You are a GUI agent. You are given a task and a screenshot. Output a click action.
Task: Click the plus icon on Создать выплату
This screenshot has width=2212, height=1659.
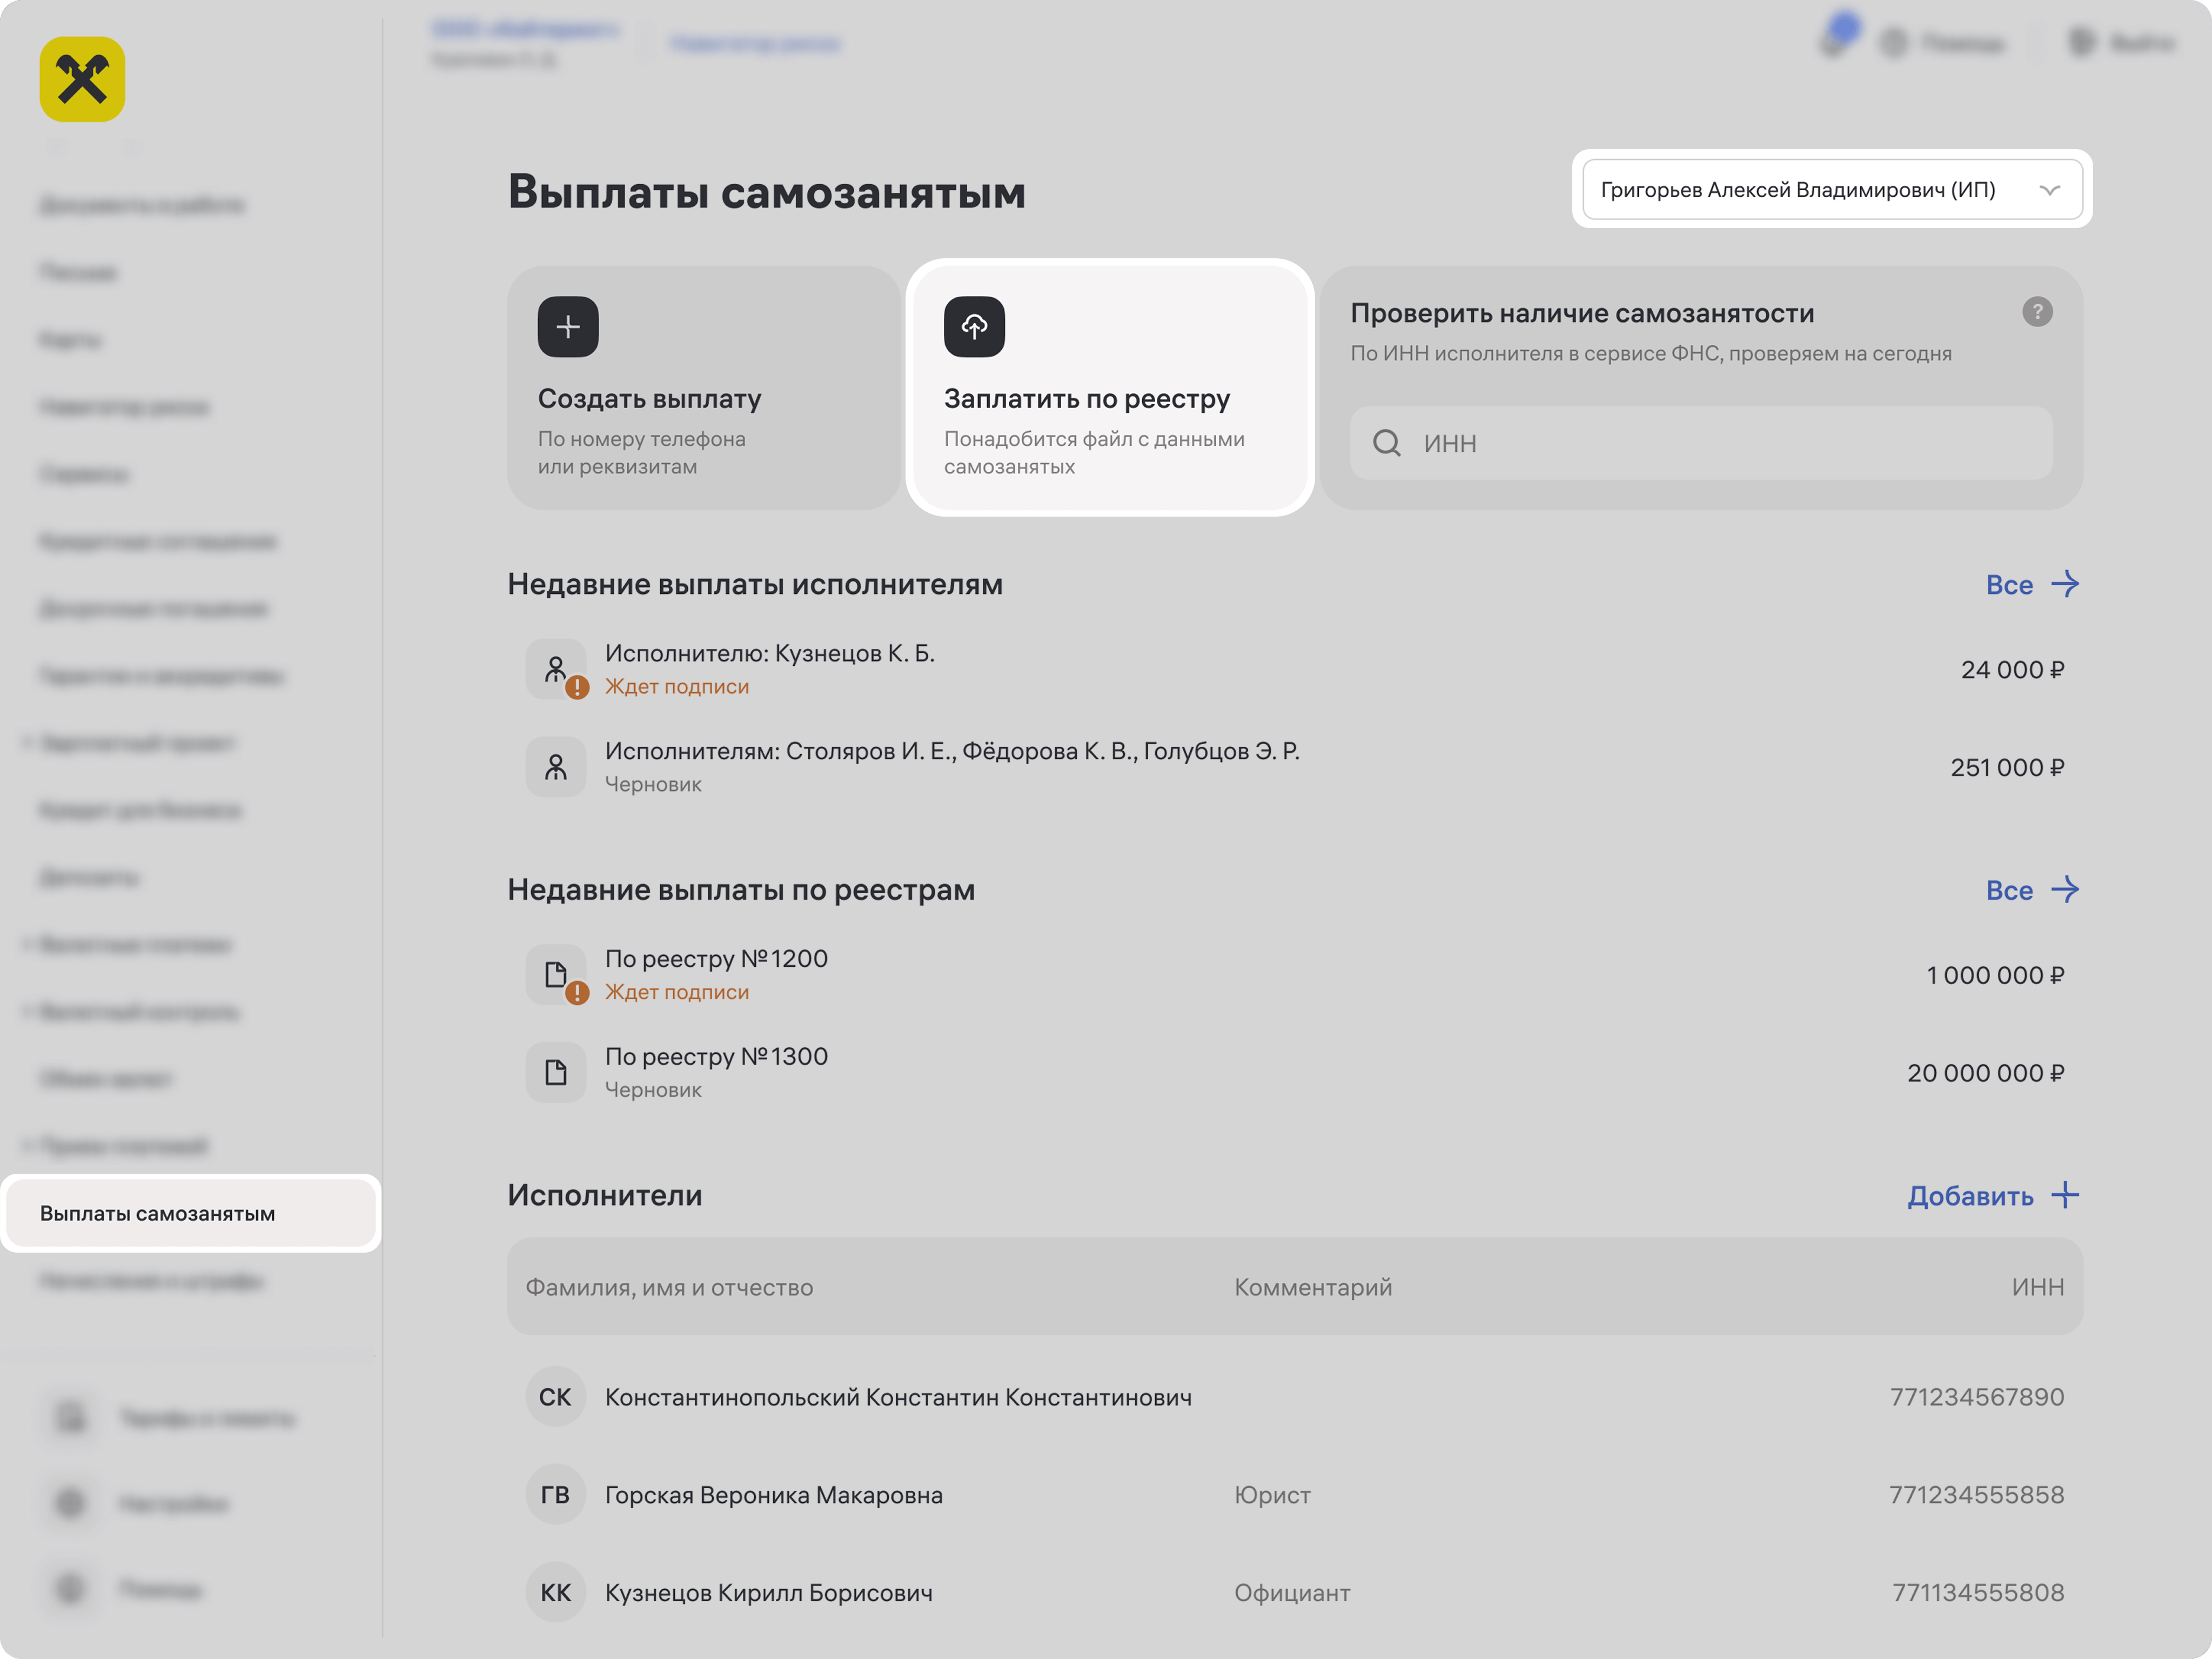tap(568, 327)
